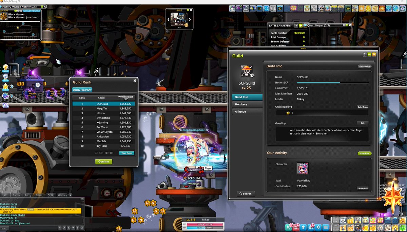
Task: Go to next page of Guild Rank
Action: tap(106, 153)
